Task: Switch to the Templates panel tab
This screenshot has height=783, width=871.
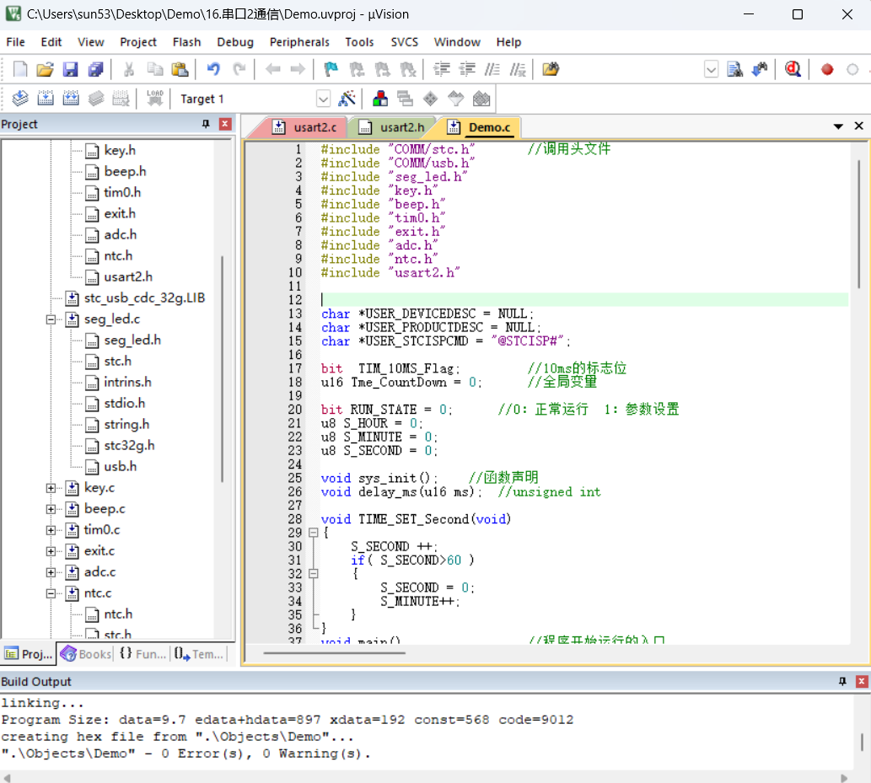Action: pos(199,654)
